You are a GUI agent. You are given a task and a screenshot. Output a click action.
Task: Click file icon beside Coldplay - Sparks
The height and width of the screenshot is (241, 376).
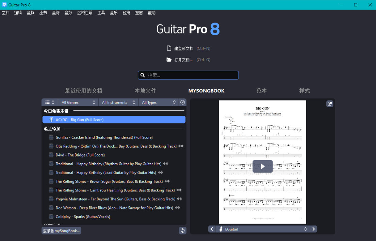click(51, 217)
